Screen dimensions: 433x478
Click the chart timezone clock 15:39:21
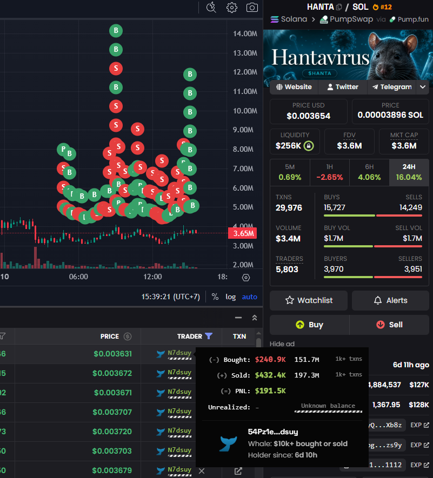click(x=171, y=297)
